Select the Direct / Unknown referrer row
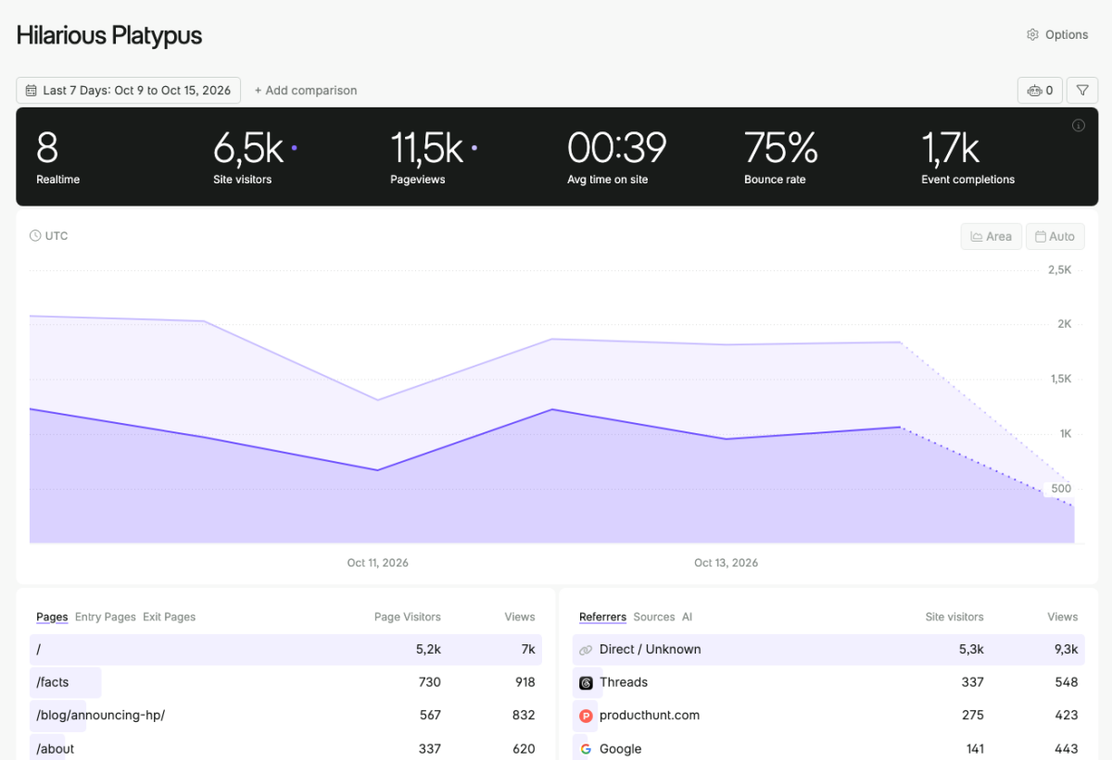 [828, 649]
